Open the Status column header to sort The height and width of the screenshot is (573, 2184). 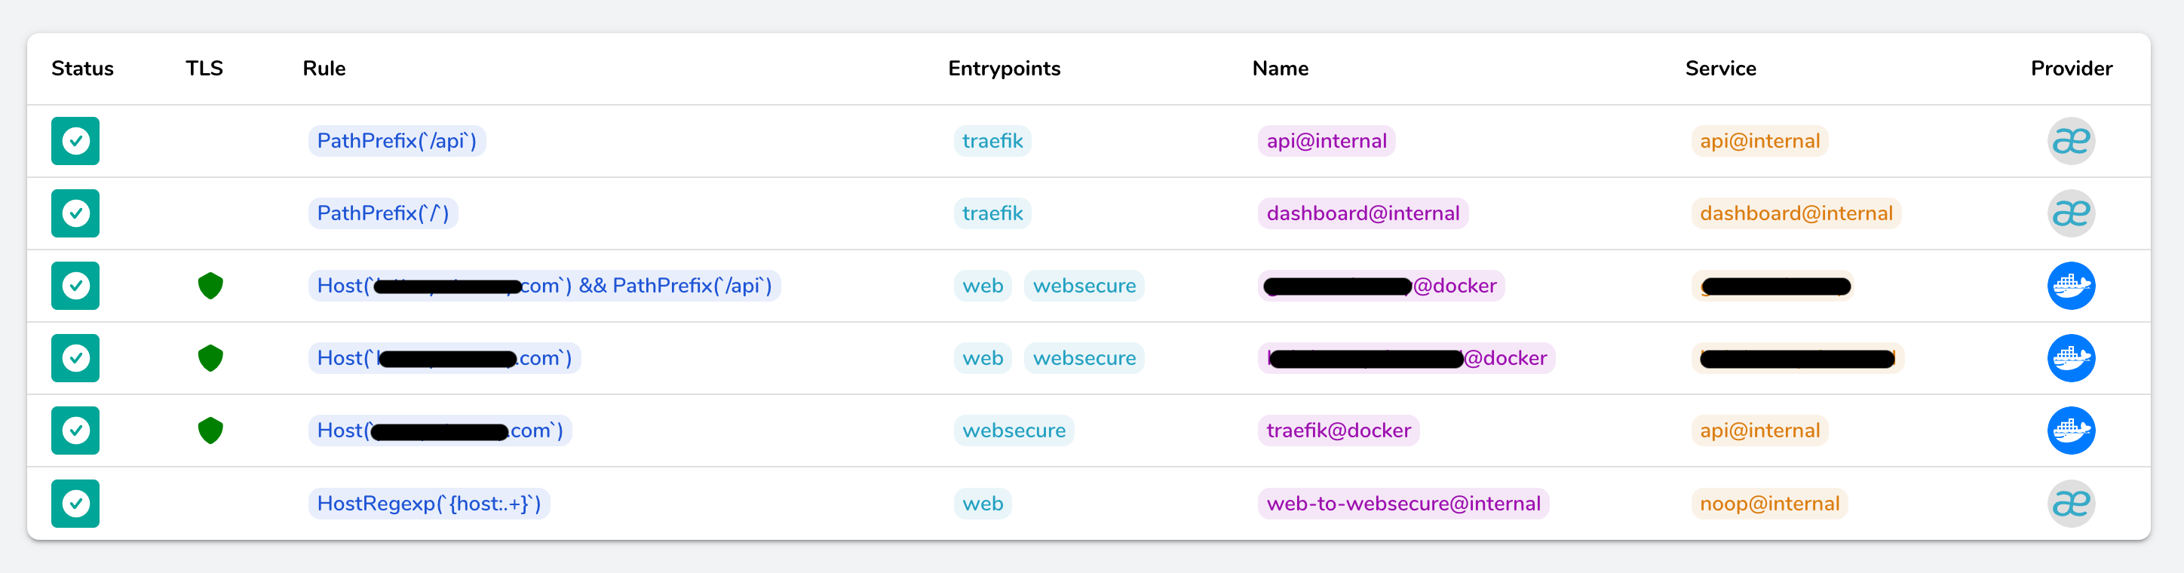click(x=81, y=69)
